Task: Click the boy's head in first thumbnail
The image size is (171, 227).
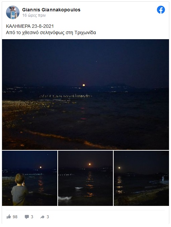Action: tap(19, 178)
